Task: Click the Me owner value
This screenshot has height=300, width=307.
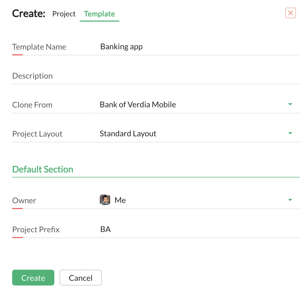Action: point(120,200)
